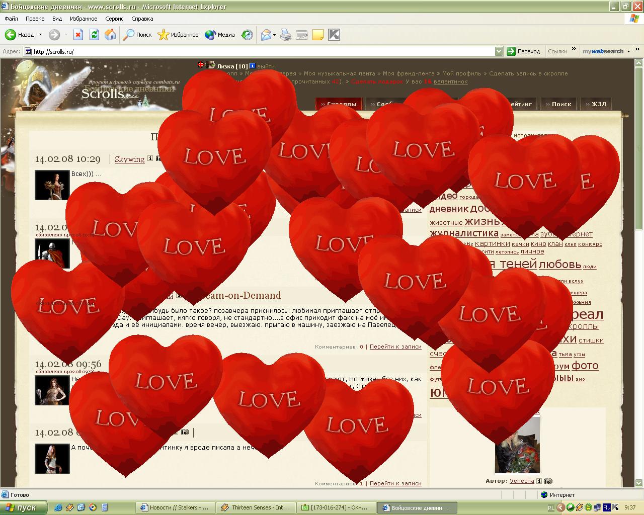Click Сделать запись в скролле link
This screenshot has height=515, width=644.
[x=528, y=73]
